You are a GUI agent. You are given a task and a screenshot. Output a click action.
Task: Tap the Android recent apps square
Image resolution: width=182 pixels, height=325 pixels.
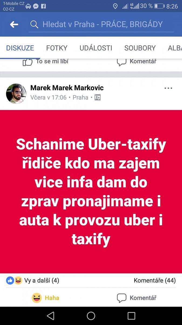click(131, 316)
